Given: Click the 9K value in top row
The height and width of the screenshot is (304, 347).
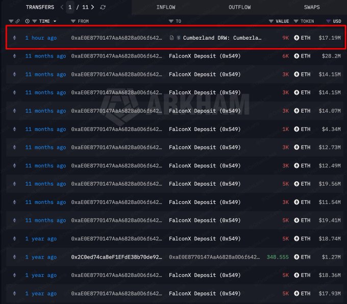Looking at the screenshot, I should coord(285,38).
